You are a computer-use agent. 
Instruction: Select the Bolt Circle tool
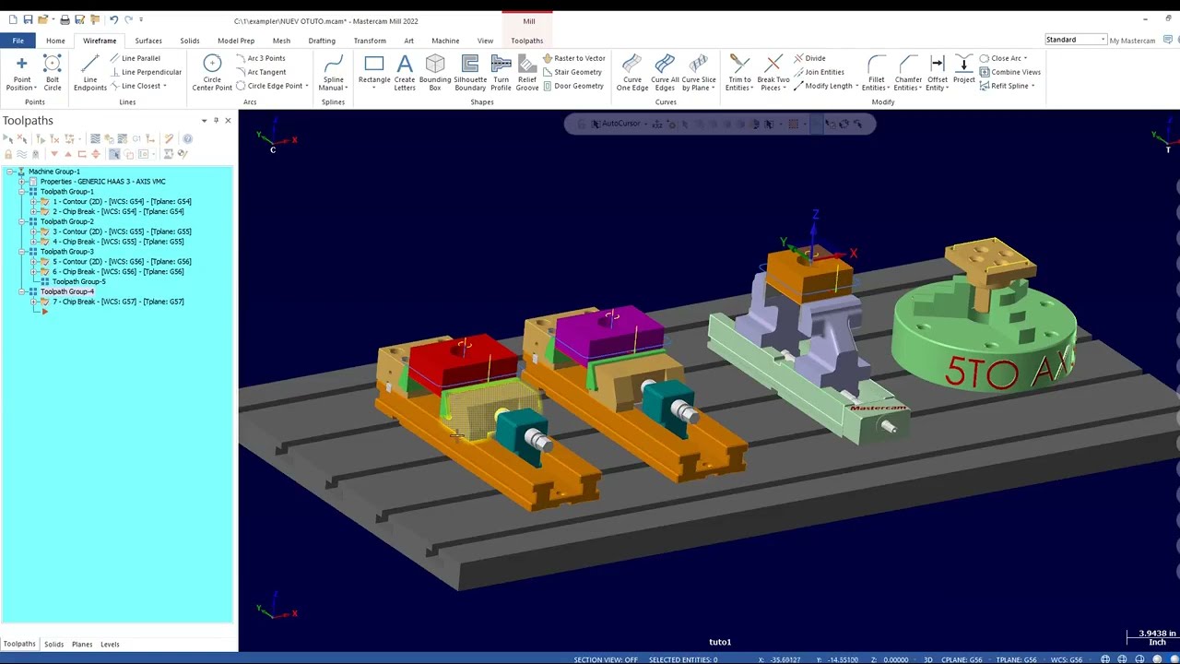pos(53,72)
